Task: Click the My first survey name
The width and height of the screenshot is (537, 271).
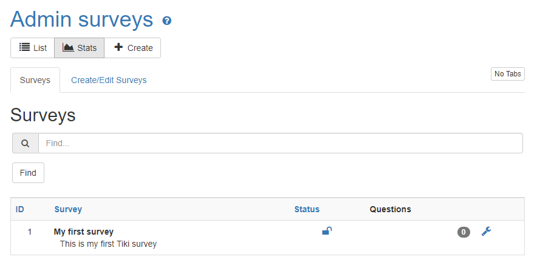Action: 84,232
